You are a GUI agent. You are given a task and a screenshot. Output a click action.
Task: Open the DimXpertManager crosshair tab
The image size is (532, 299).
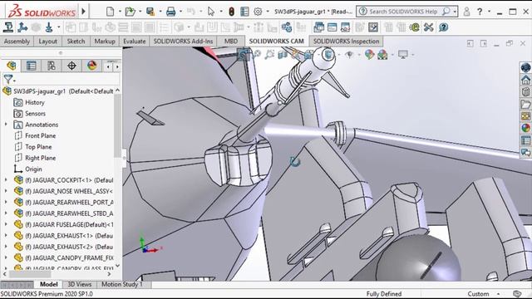click(71, 66)
